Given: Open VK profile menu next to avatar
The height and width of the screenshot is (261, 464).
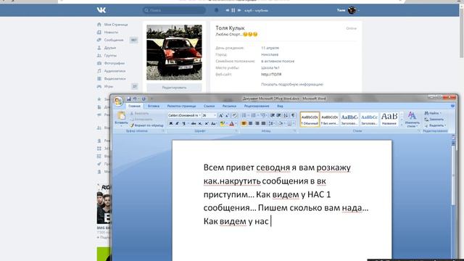Looking at the screenshot, I should tap(359, 10).
